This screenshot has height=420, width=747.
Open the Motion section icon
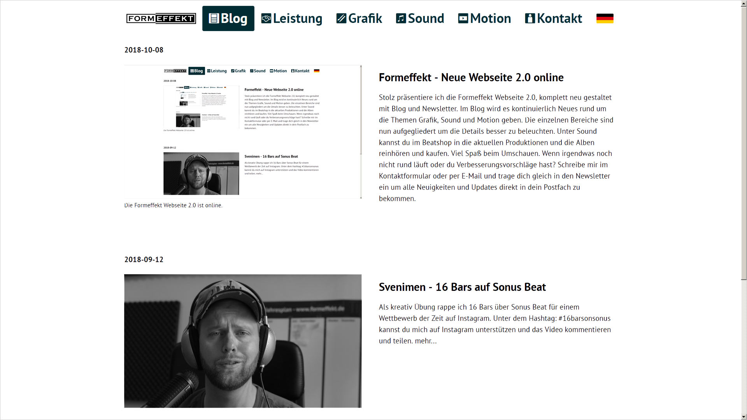462,18
